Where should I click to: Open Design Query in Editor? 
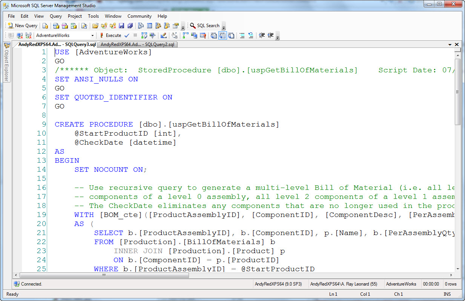163,35
